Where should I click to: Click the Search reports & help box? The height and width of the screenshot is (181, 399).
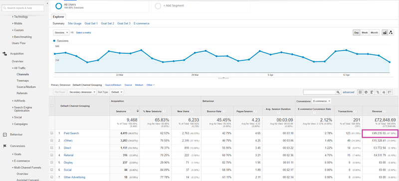point(23,8)
